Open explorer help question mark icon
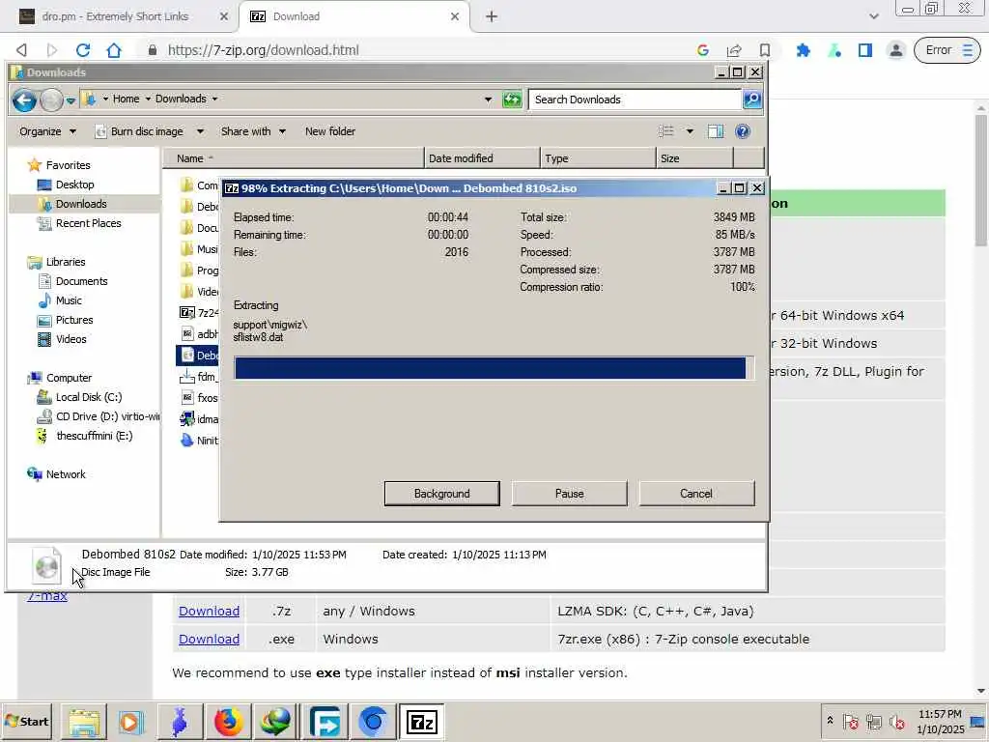This screenshot has width=989, height=742. pyautogui.click(x=743, y=131)
